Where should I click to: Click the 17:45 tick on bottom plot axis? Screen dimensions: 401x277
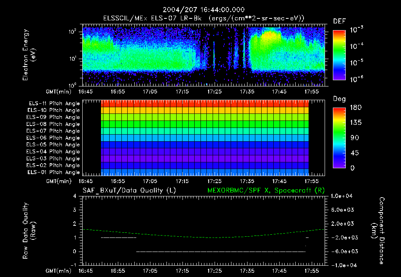(279, 271)
